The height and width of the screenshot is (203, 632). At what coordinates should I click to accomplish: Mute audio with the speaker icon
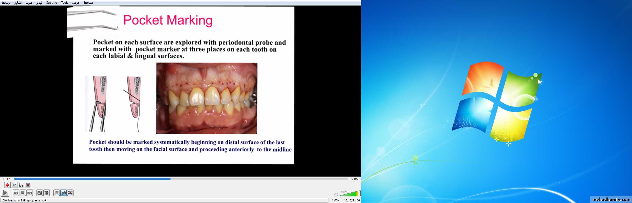tap(336, 195)
